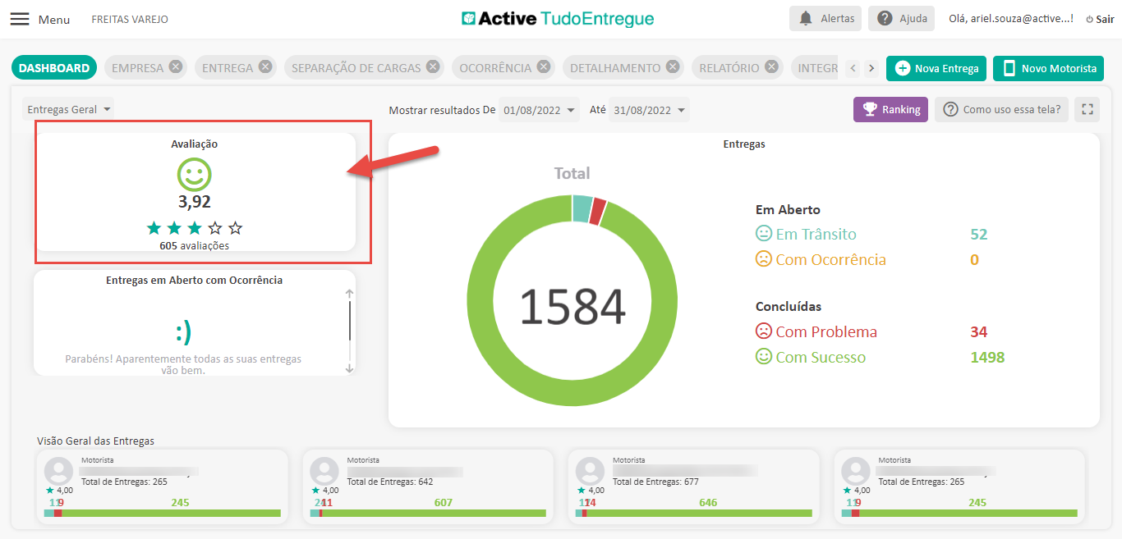Open the Ajuda help button
Screen dimensions: 1122x539
click(901, 18)
